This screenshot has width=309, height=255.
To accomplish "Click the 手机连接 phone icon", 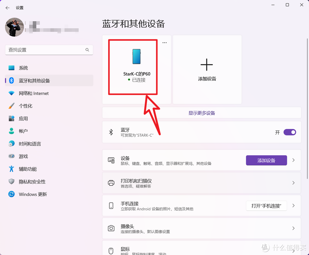I will [111, 205].
